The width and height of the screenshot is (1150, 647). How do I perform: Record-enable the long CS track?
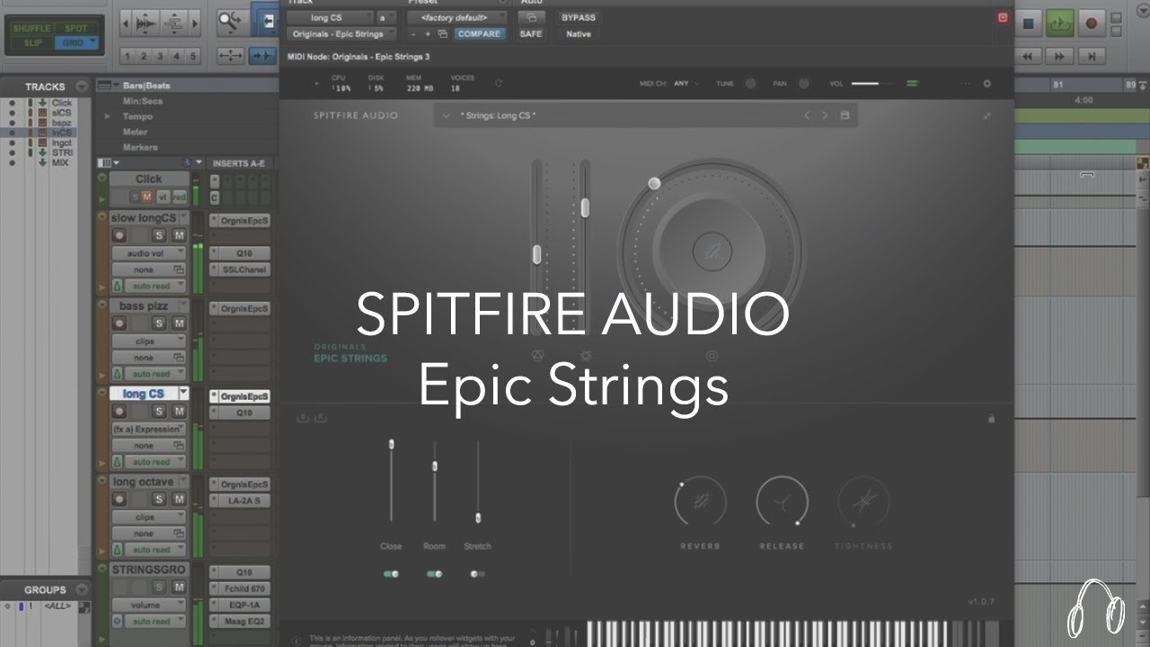[119, 412]
